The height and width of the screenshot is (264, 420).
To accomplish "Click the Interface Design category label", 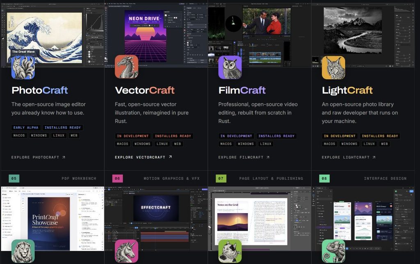I will coord(385,179).
